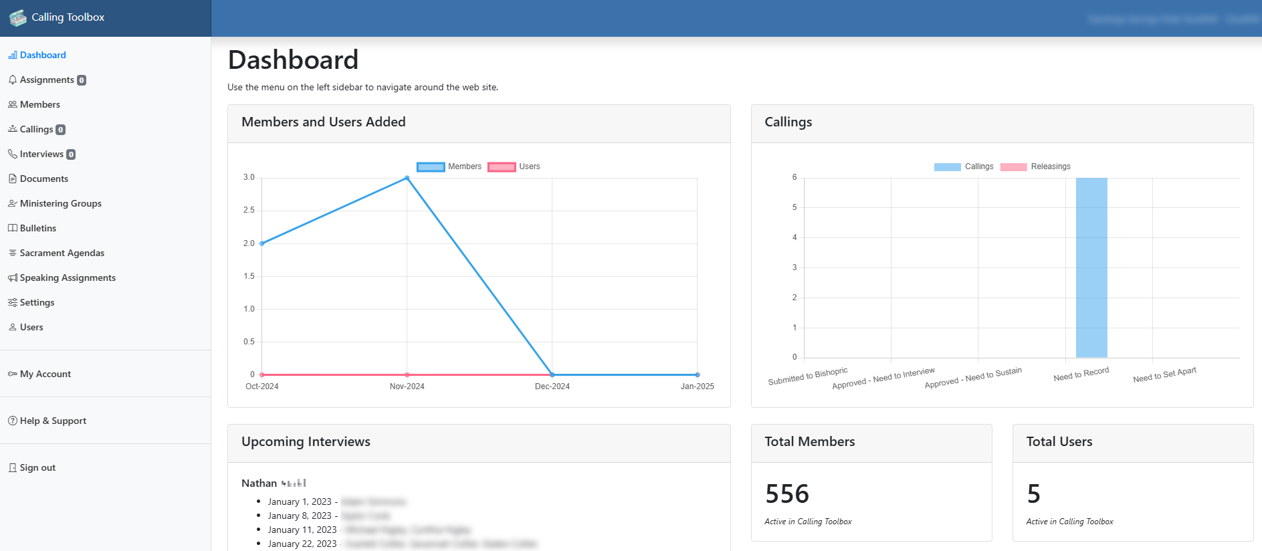
Task: Click the Calling Toolbox logo icon
Action: (18, 18)
